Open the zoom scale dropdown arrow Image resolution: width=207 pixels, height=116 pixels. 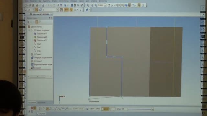[105, 5]
